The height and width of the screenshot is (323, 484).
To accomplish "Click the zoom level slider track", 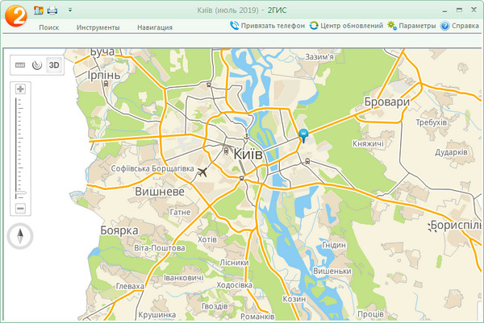I will tap(20, 149).
